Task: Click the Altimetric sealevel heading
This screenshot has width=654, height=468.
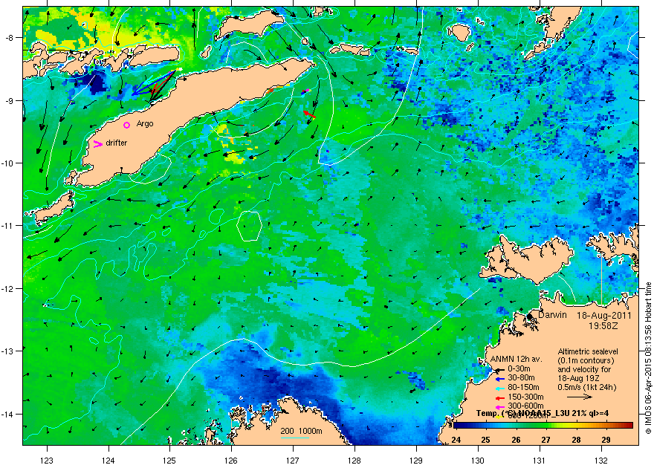Action: [588, 351]
